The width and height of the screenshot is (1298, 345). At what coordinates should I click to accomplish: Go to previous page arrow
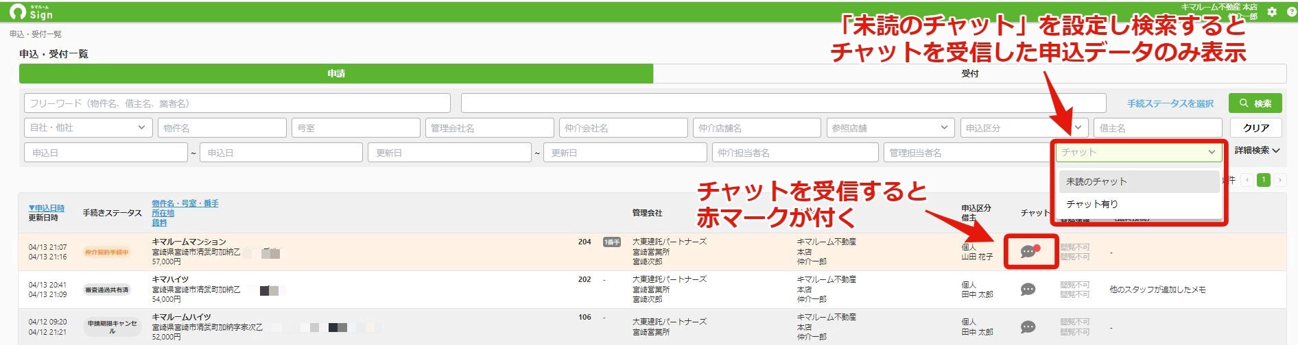tap(1247, 180)
